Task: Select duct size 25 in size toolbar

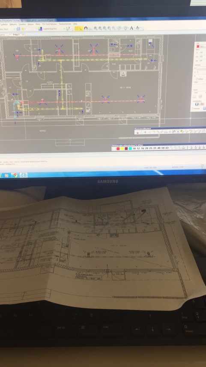Action: pyautogui.click(x=151, y=148)
